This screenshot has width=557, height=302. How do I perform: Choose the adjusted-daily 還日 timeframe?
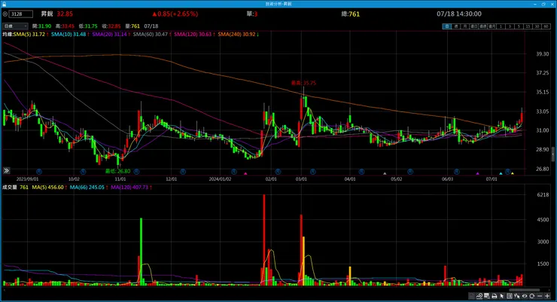474,26
